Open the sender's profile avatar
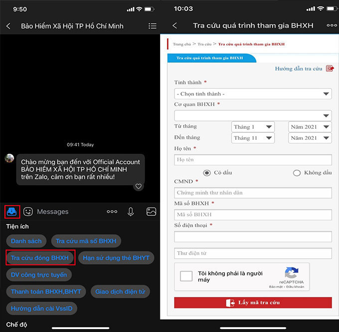339x332 pixels. [x=9, y=158]
